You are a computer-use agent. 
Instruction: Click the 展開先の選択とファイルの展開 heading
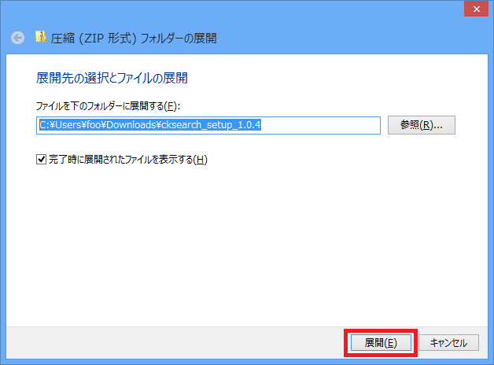[x=112, y=79]
